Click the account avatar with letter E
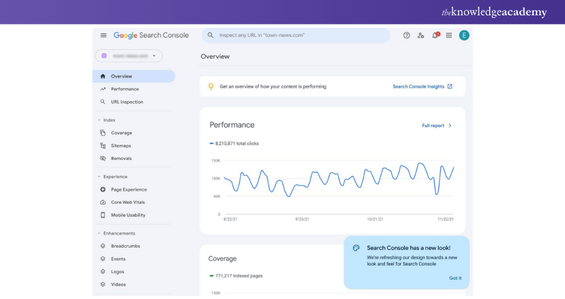565x299 pixels. (464, 35)
